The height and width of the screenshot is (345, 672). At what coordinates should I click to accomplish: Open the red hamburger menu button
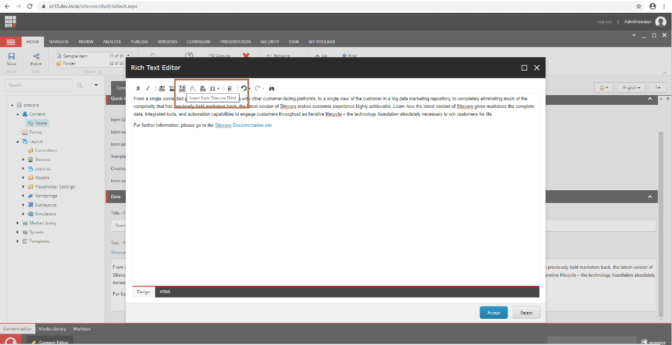[x=11, y=42]
